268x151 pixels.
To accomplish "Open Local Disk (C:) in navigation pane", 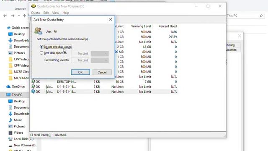I will point(21,139).
